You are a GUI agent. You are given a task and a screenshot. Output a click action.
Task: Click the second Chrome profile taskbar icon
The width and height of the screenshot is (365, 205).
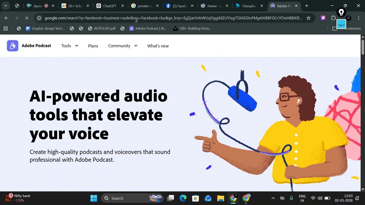click(x=246, y=198)
